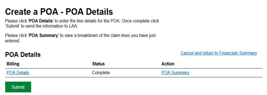This screenshot has width=267, height=95.
Task: Click the Status column header
Action: click(98, 64)
